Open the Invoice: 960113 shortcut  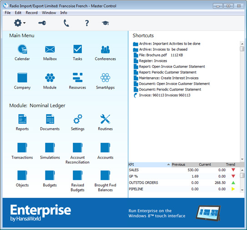coord(162,95)
